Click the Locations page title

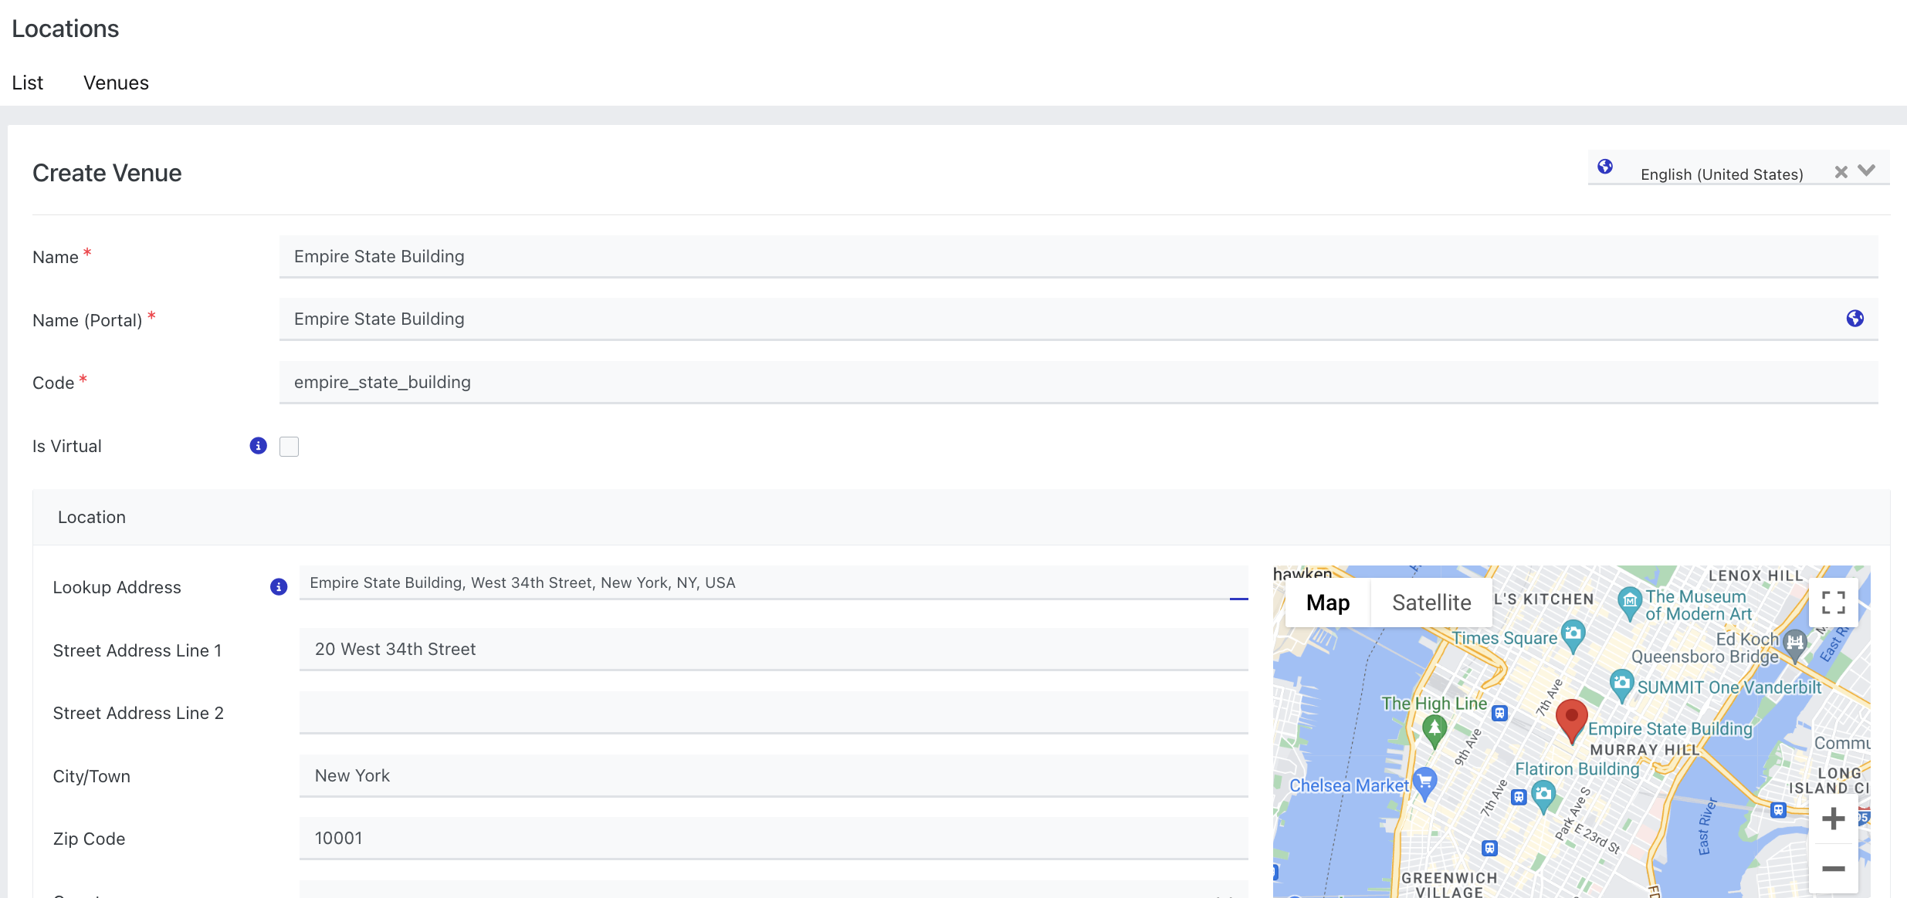[x=66, y=29]
